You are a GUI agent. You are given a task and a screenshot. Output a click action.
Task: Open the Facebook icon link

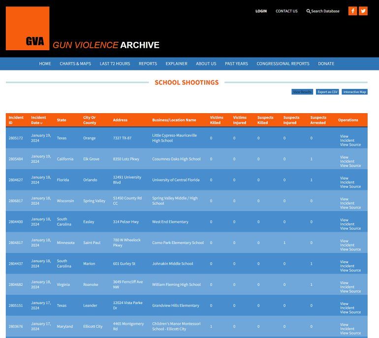(x=352, y=11)
